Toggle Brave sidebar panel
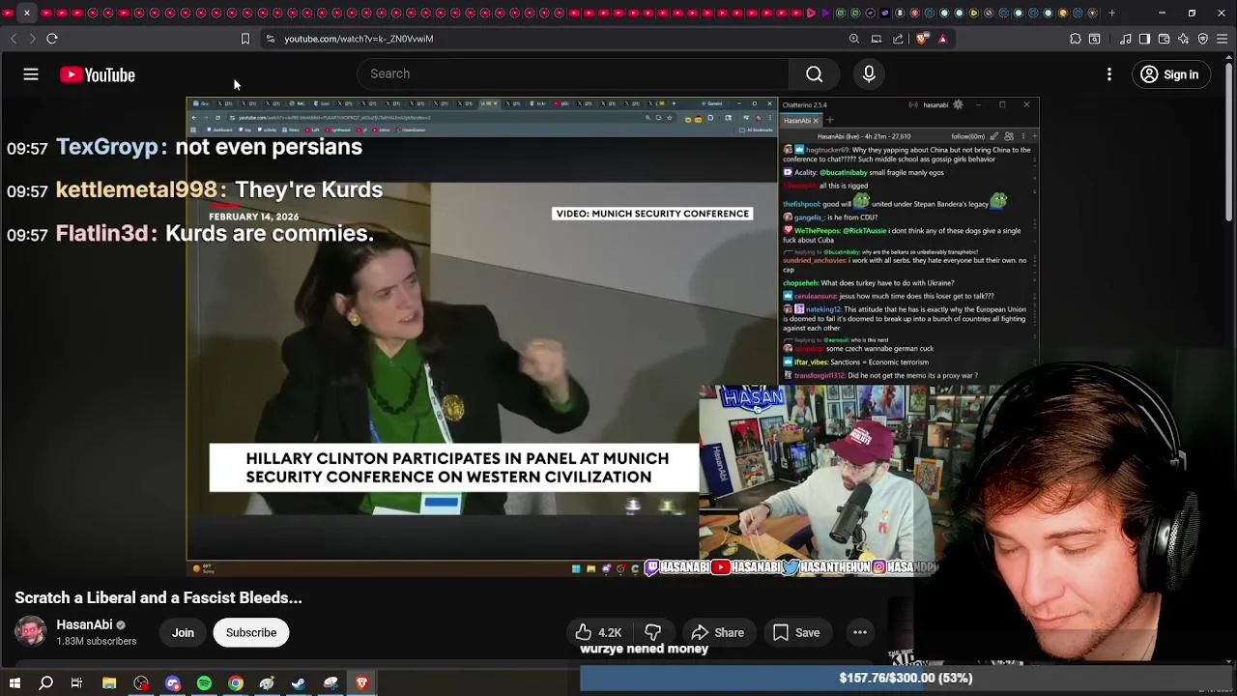1237x696 pixels. (1145, 39)
